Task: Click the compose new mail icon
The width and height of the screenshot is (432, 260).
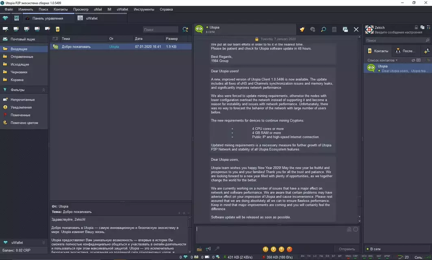Action: coord(5,29)
